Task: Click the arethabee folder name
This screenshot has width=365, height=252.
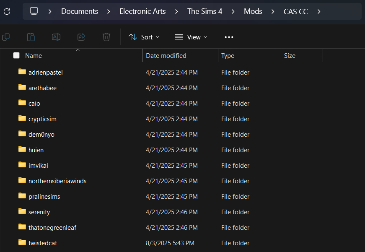Action: tap(42, 88)
